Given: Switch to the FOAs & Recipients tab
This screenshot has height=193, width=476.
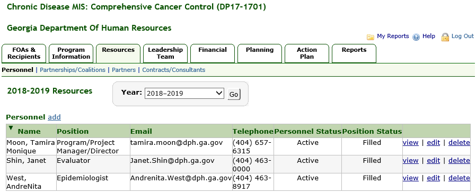Looking at the screenshot, I should (x=24, y=53).
